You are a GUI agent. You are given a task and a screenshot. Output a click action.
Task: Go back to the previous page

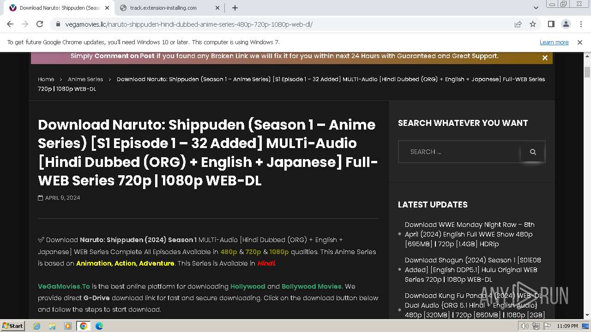(10, 24)
